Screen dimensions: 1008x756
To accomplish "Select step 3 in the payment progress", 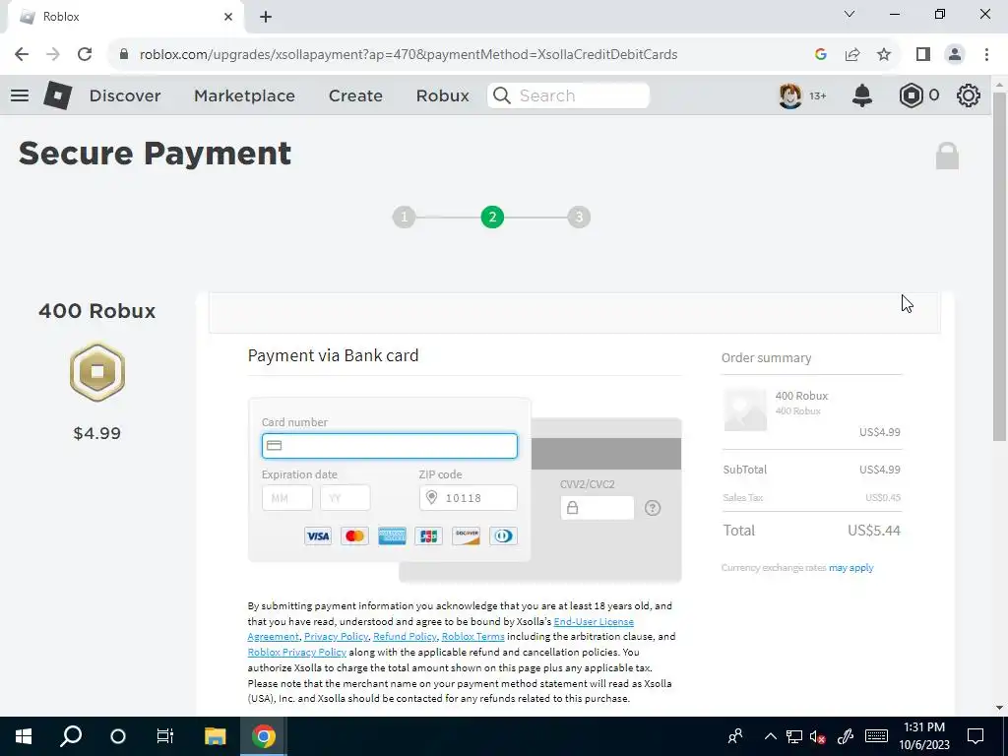I will point(579,218).
